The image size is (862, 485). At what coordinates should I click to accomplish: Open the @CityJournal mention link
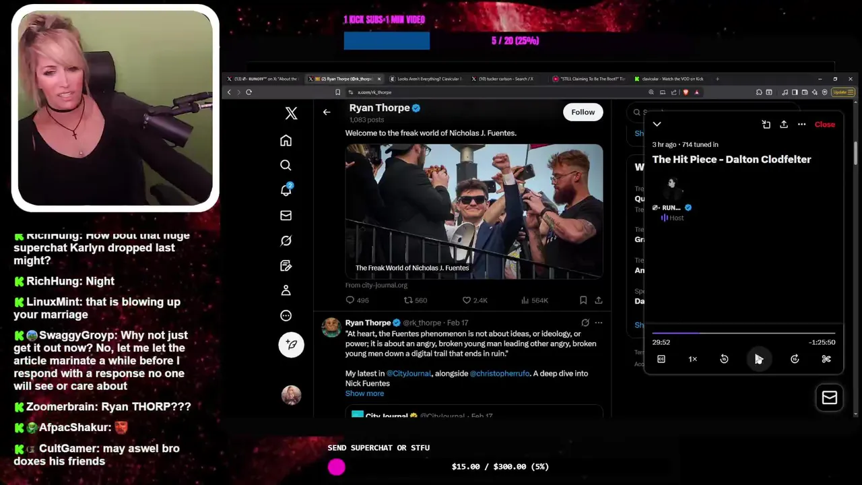click(408, 373)
